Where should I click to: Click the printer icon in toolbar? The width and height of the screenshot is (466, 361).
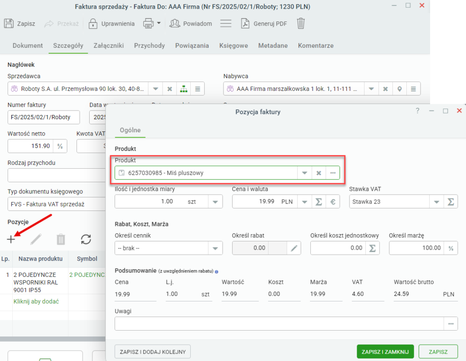(148, 24)
